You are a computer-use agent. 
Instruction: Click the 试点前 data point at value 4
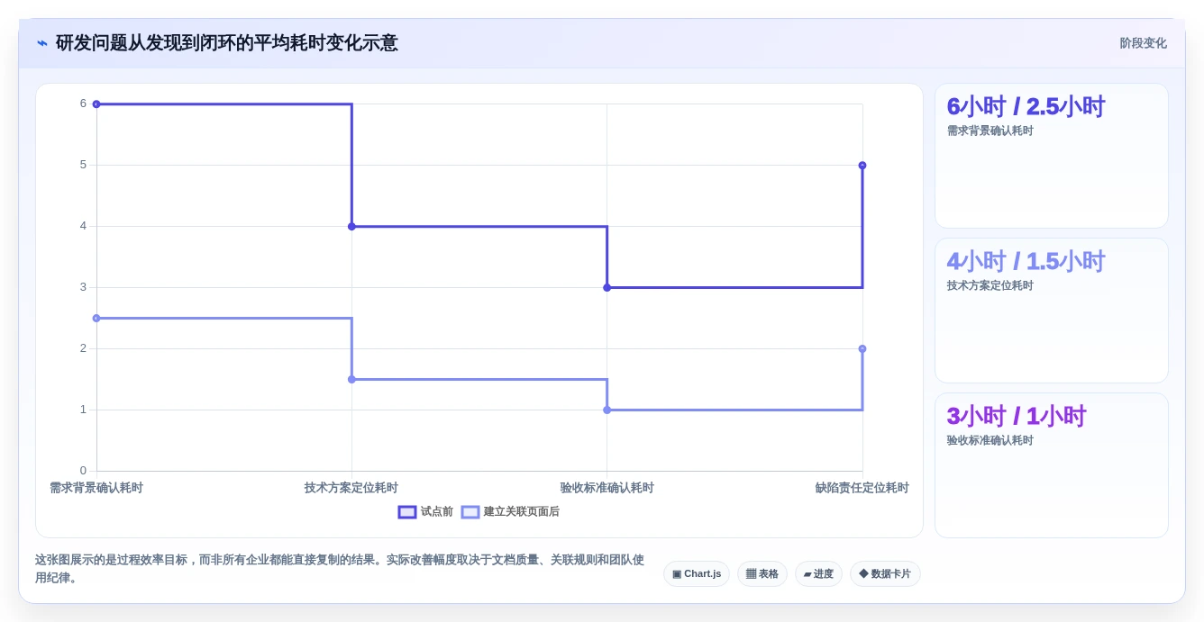pos(351,227)
